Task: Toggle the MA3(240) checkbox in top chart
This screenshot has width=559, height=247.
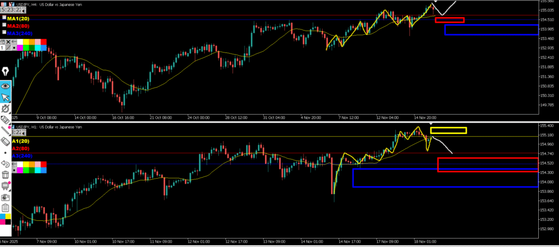Action: [4, 32]
